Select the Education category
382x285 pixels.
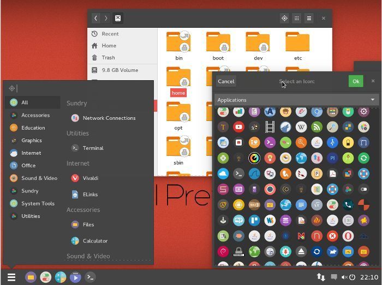(x=32, y=128)
